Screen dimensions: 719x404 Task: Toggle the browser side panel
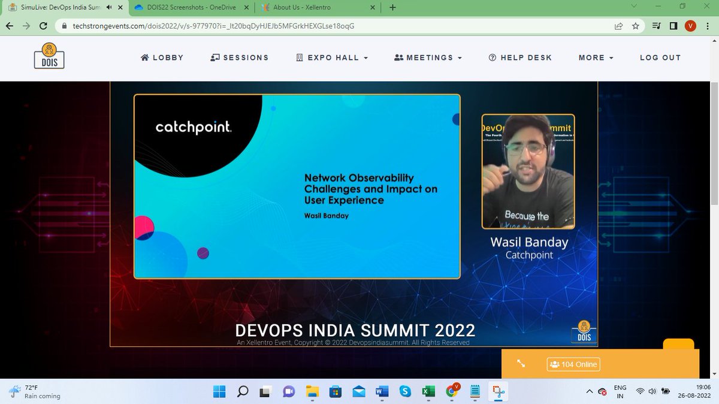pos(673,26)
